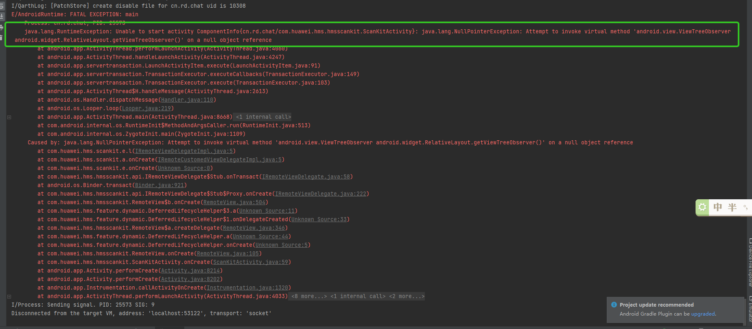The width and height of the screenshot is (752, 329).
Task: Click the print console icon
Action: pos(2,27)
